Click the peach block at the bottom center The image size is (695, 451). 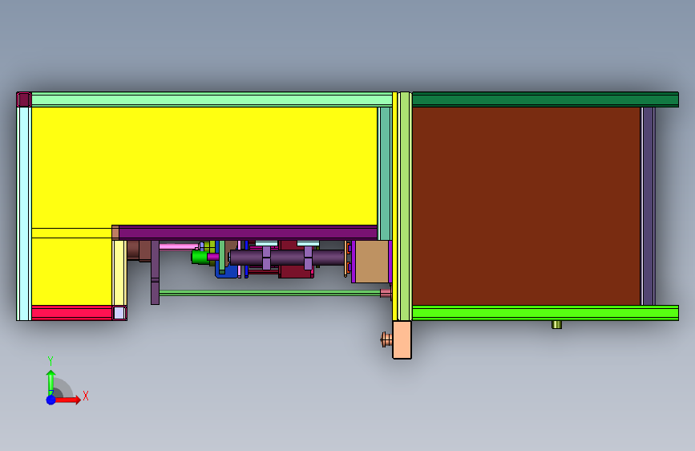coord(402,340)
